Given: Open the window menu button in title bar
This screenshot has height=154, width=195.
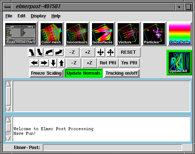Looking at the screenshot, I should pyautogui.click(x=7, y=7).
